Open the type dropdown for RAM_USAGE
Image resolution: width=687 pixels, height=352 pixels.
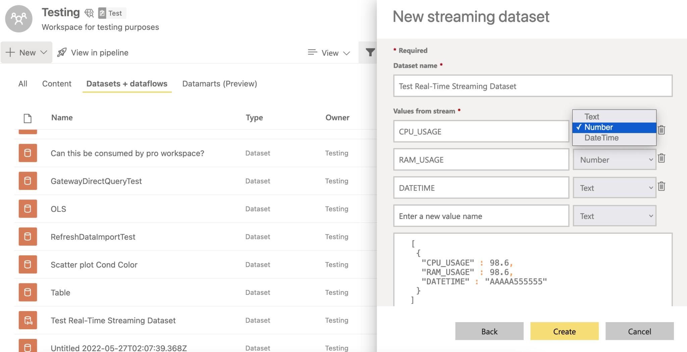tap(615, 160)
